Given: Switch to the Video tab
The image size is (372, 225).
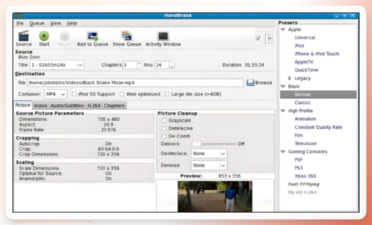Looking at the screenshot, I should (x=40, y=105).
